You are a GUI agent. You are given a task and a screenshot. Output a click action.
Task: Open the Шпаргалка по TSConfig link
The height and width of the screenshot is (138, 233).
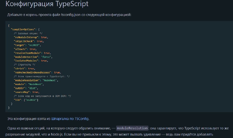70,119
